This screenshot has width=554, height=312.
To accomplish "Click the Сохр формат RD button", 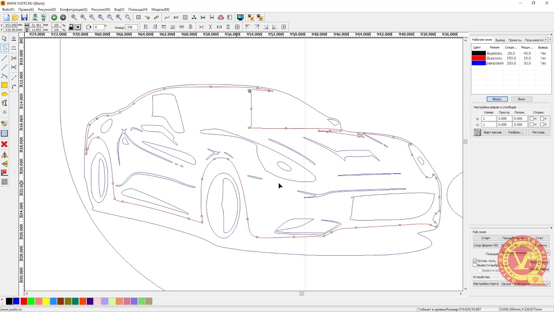I will (x=486, y=245).
